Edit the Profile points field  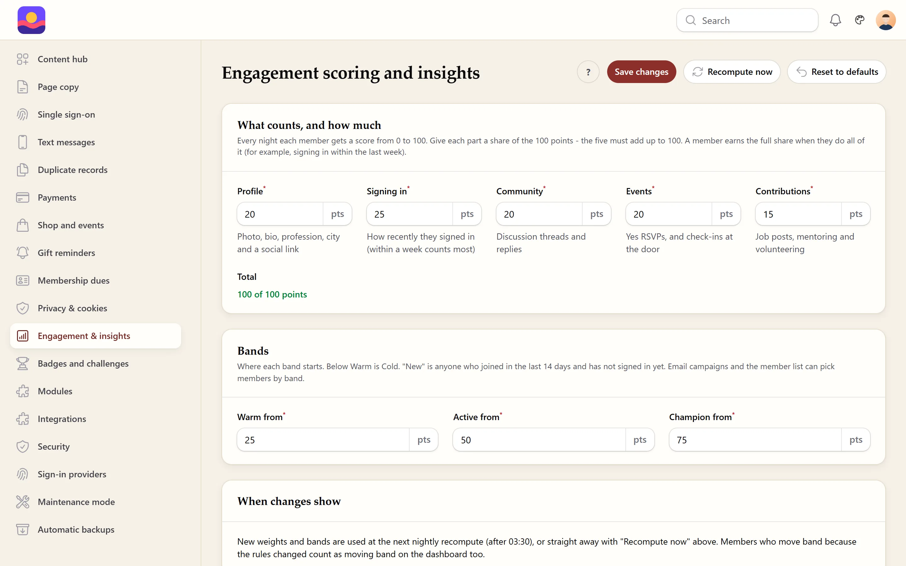coord(280,214)
